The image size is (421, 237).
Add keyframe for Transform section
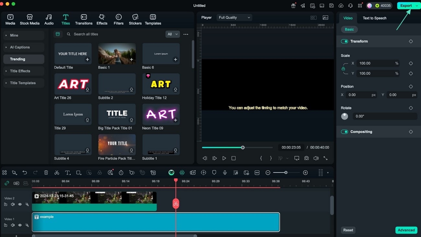coord(411,41)
